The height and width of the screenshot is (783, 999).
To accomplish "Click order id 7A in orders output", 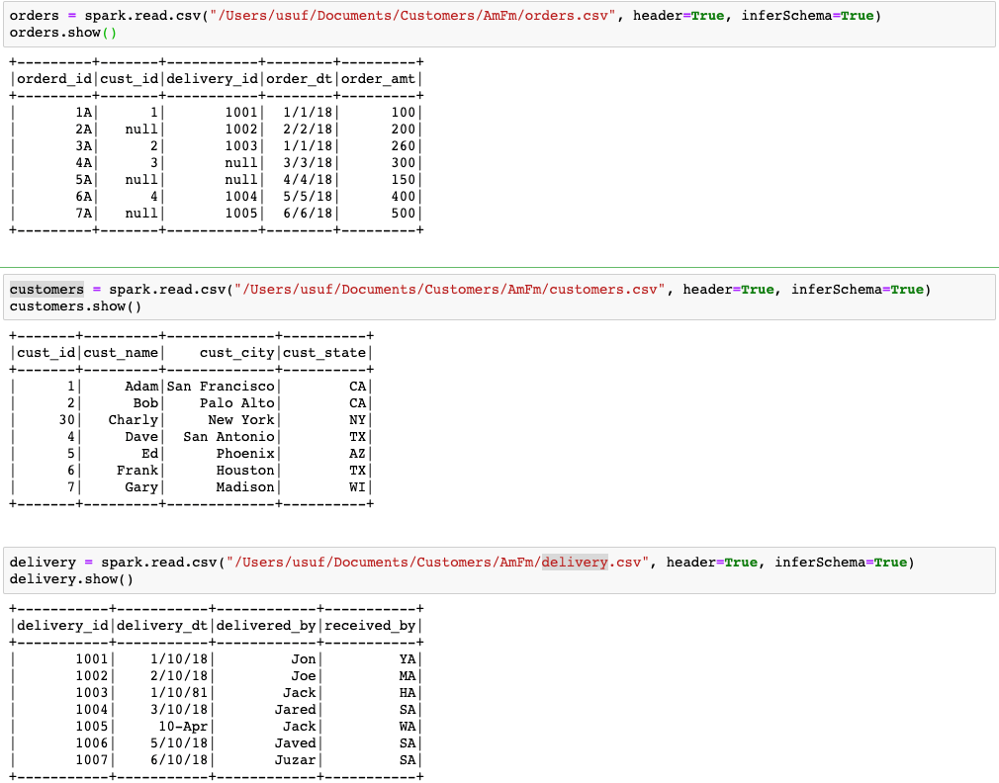I will [84, 213].
